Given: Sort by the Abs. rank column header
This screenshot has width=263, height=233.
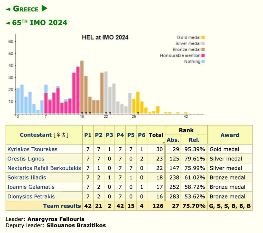Looking at the screenshot, I should pos(173,140).
